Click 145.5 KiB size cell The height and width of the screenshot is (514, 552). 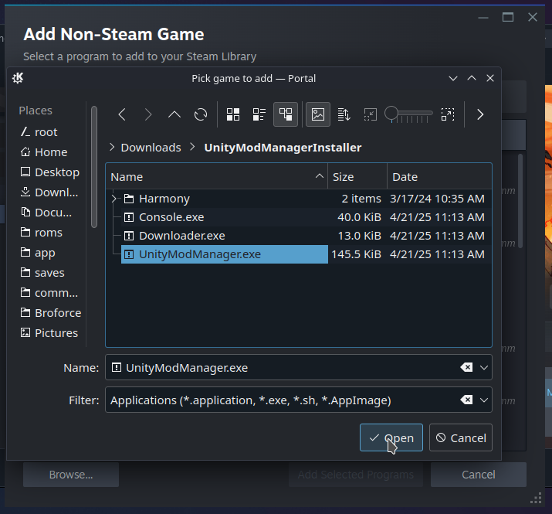coord(356,254)
